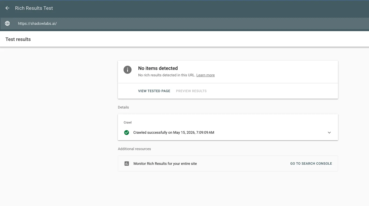Open the Learn more link
The width and height of the screenshot is (369, 206).
(205, 75)
